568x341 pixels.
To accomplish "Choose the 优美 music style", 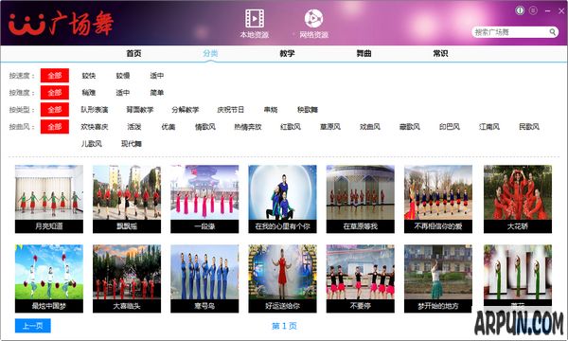I will click(169, 127).
